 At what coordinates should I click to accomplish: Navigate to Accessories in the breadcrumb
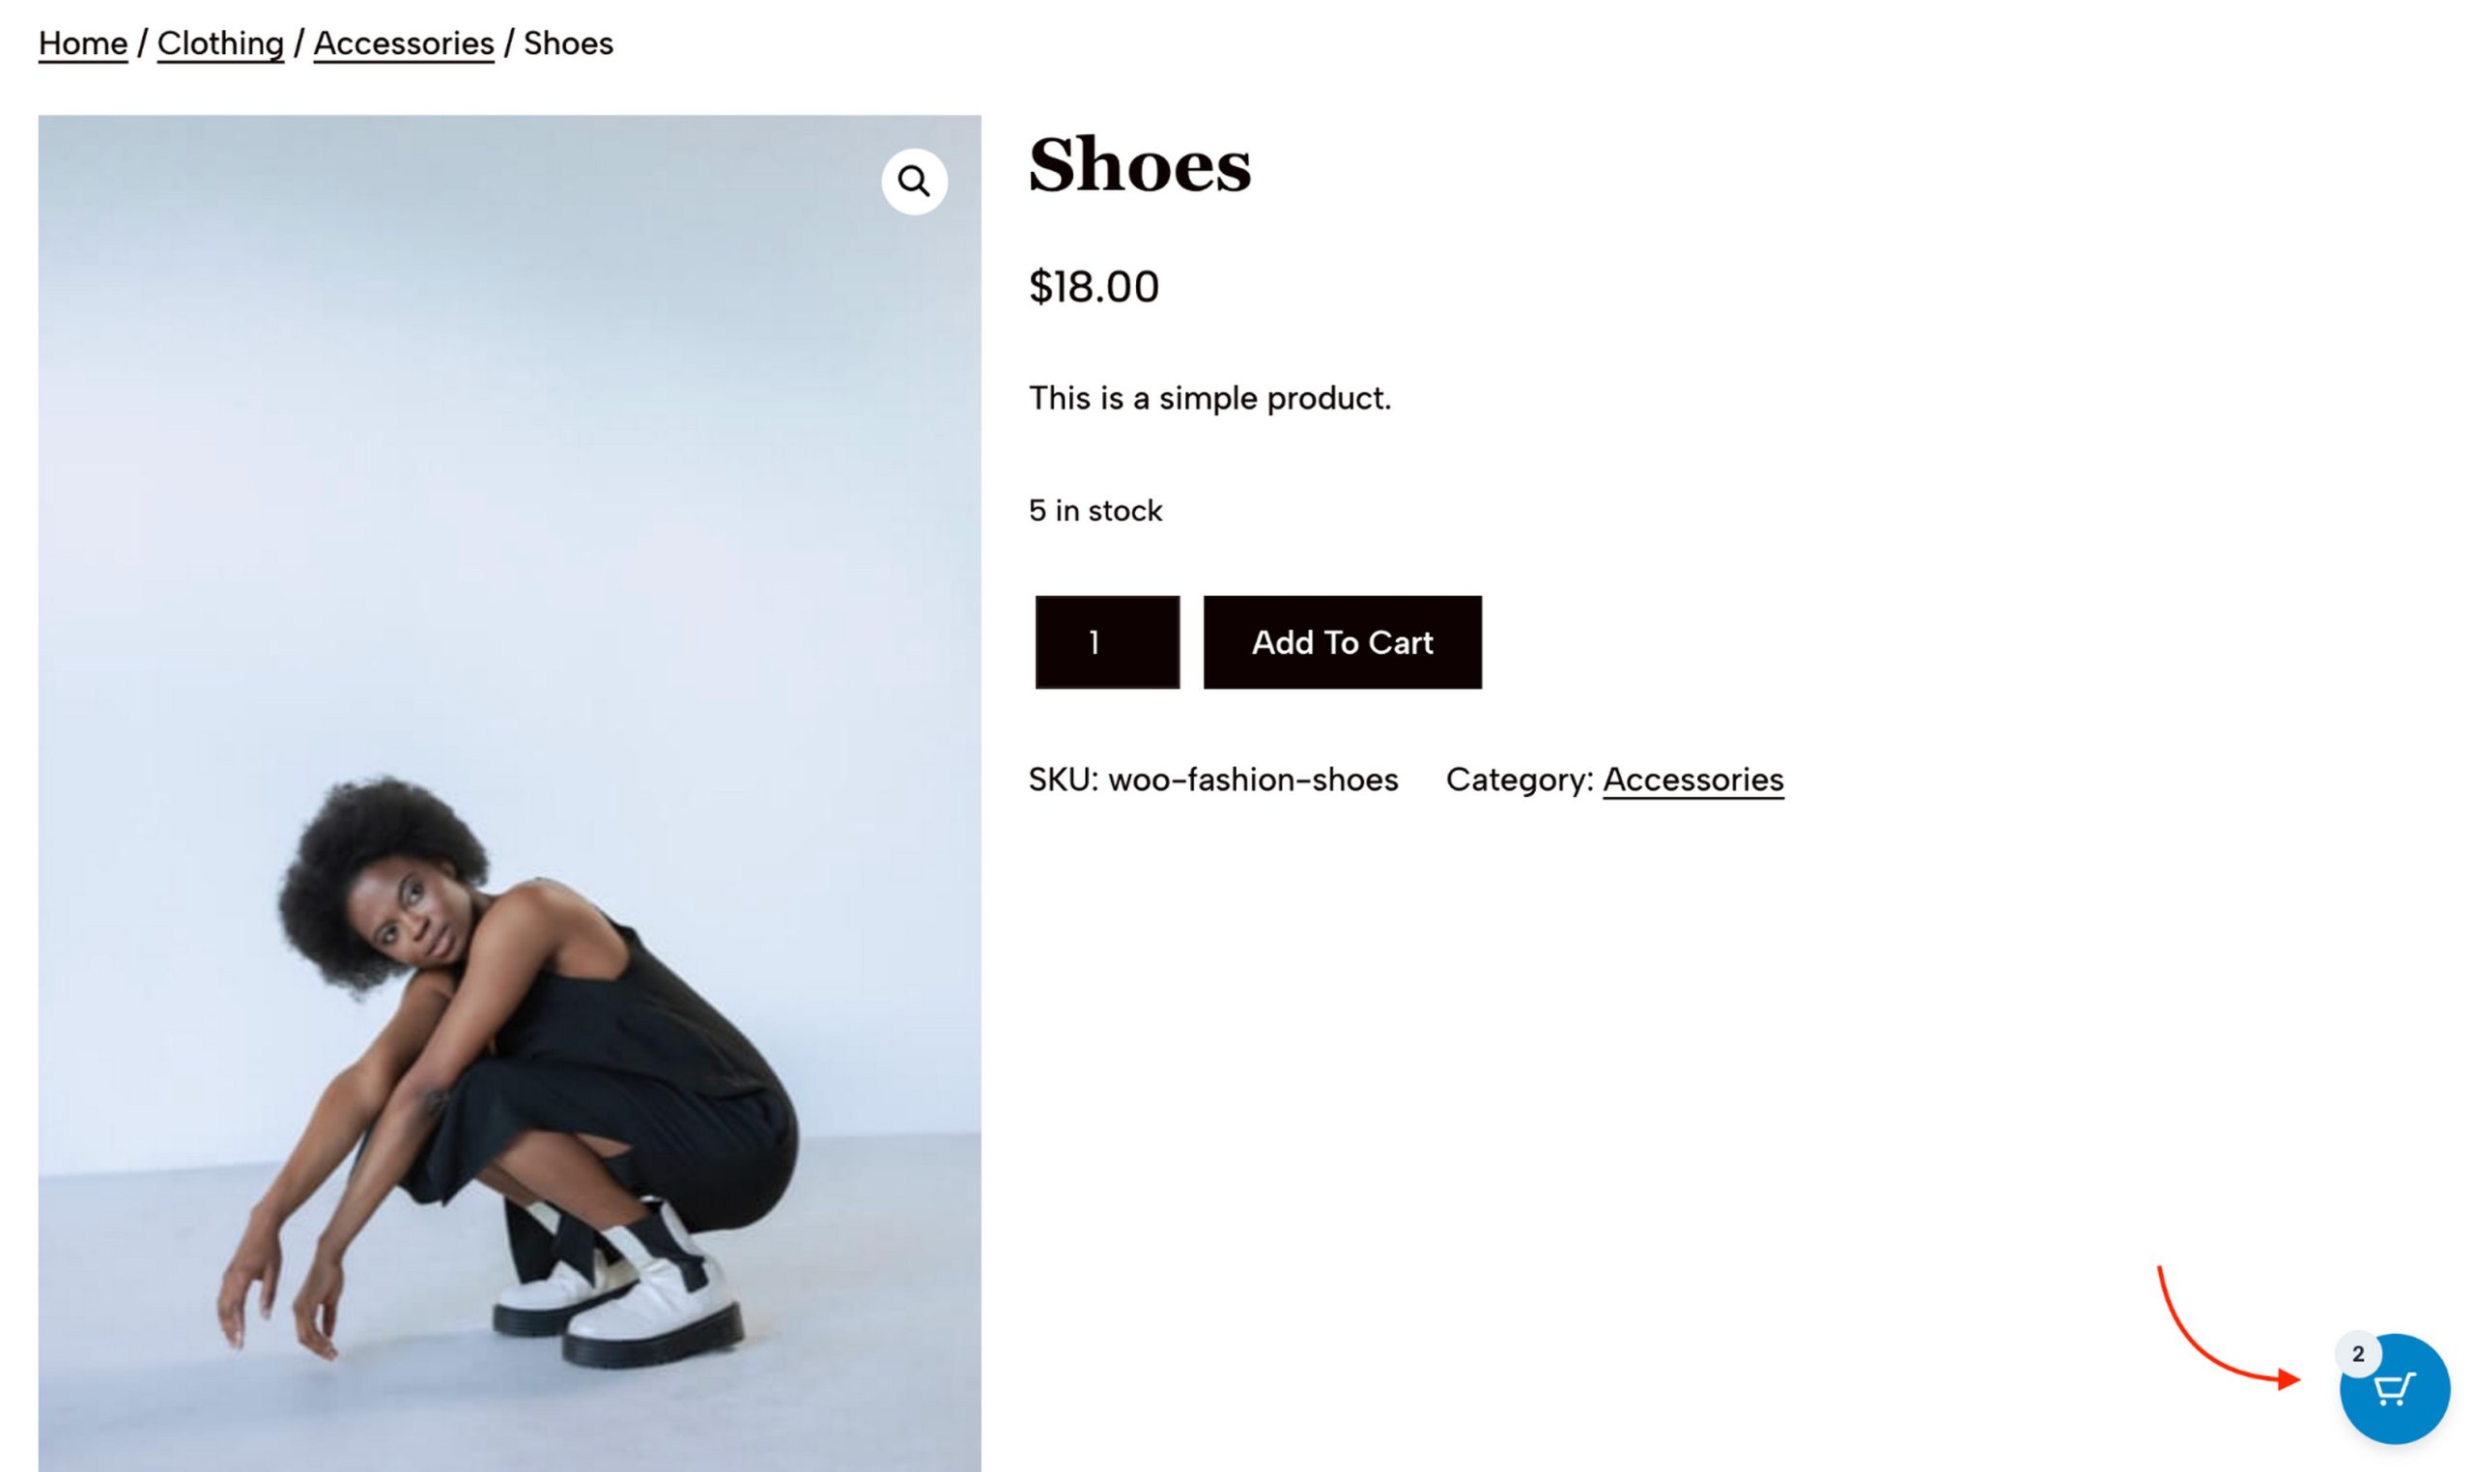(x=404, y=43)
